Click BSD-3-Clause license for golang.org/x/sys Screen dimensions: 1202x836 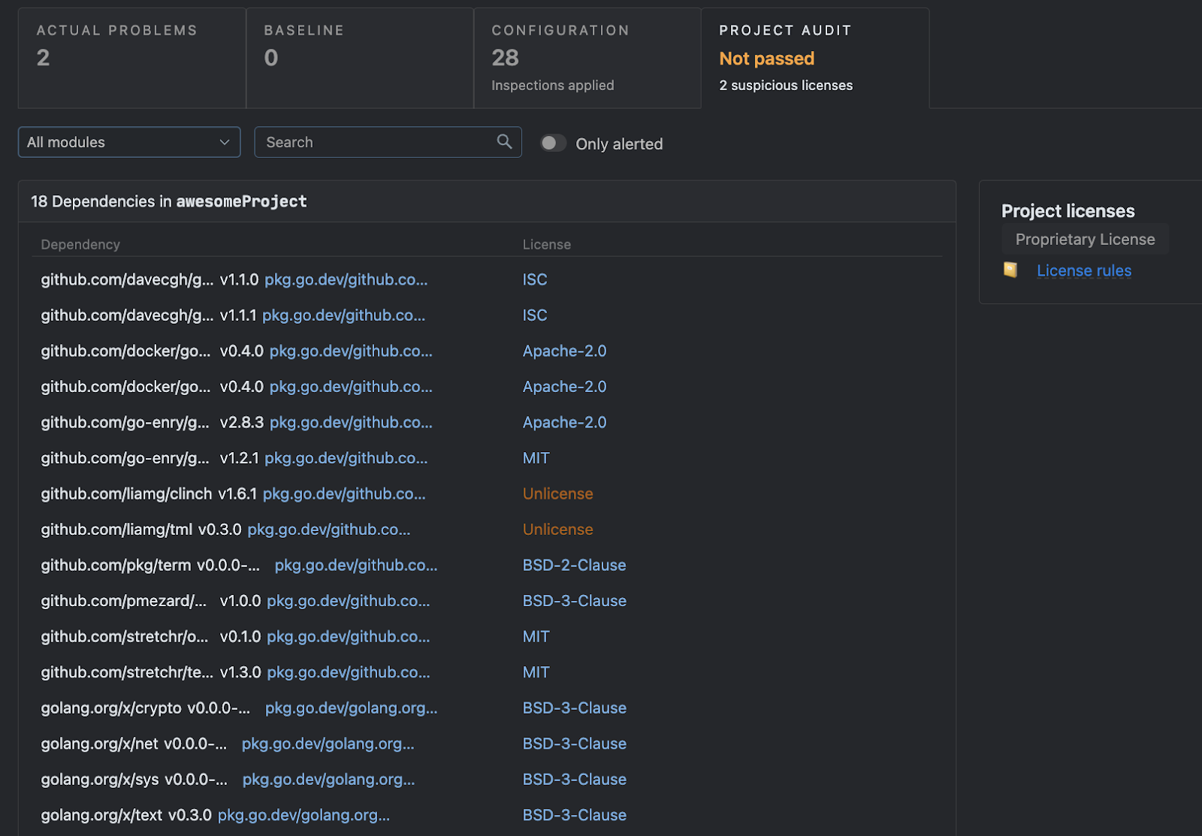(x=575, y=779)
